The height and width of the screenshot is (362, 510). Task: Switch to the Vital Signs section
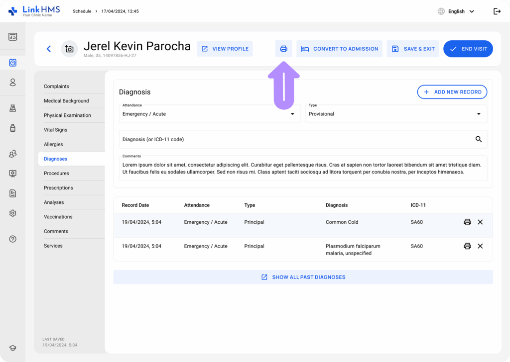click(55, 130)
